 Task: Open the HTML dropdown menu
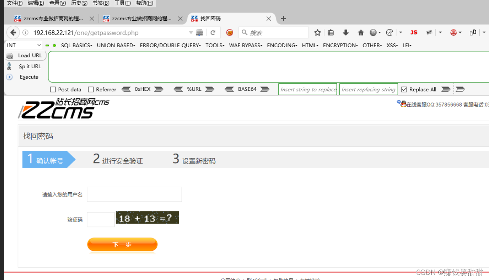click(x=310, y=45)
